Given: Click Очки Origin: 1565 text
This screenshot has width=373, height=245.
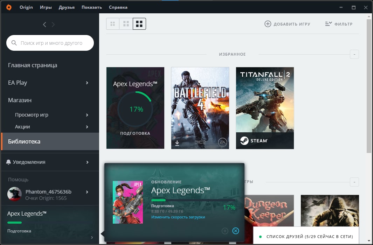Looking at the screenshot, I should click(x=46, y=198).
